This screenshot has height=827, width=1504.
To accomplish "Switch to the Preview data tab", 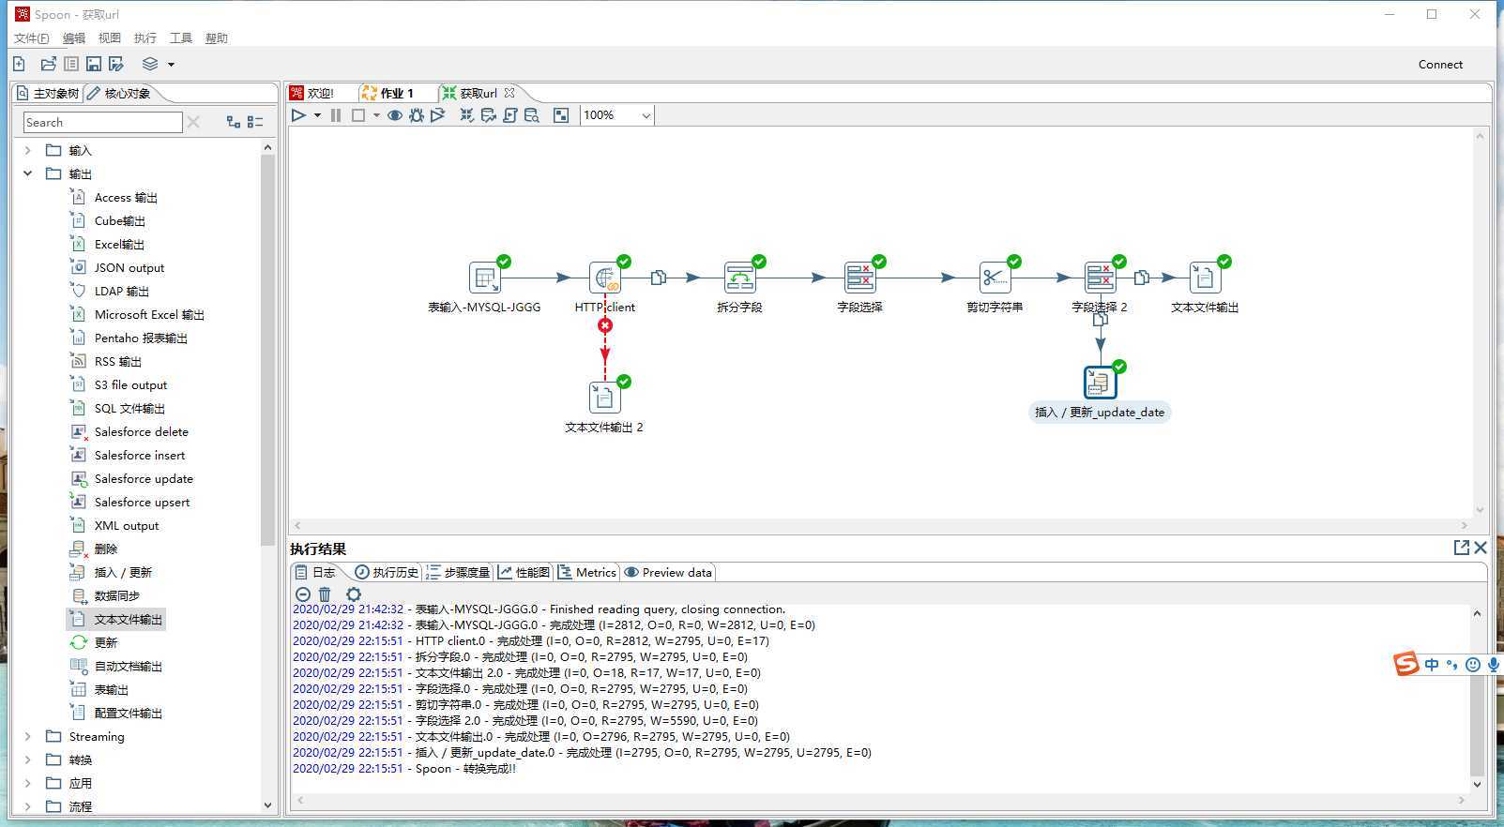I will 668,572.
